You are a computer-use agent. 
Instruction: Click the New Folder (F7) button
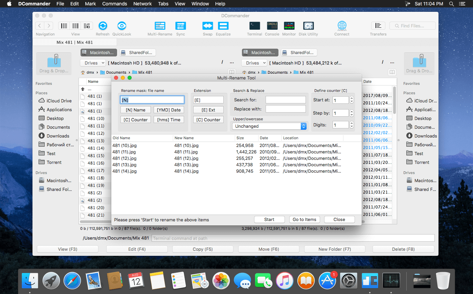(335, 249)
